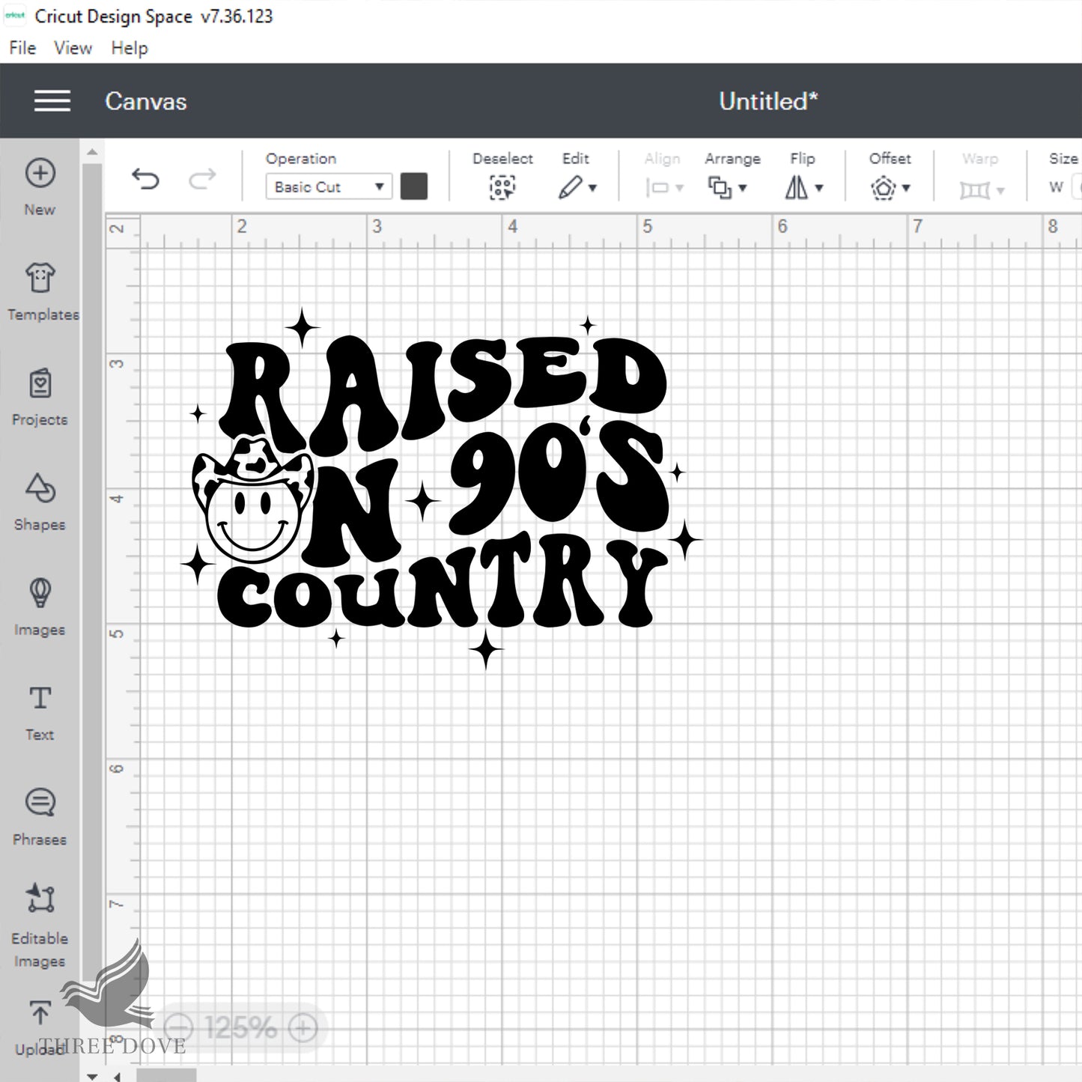Open the operation color swatch
The height and width of the screenshot is (1082, 1082).
coord(414,186)
